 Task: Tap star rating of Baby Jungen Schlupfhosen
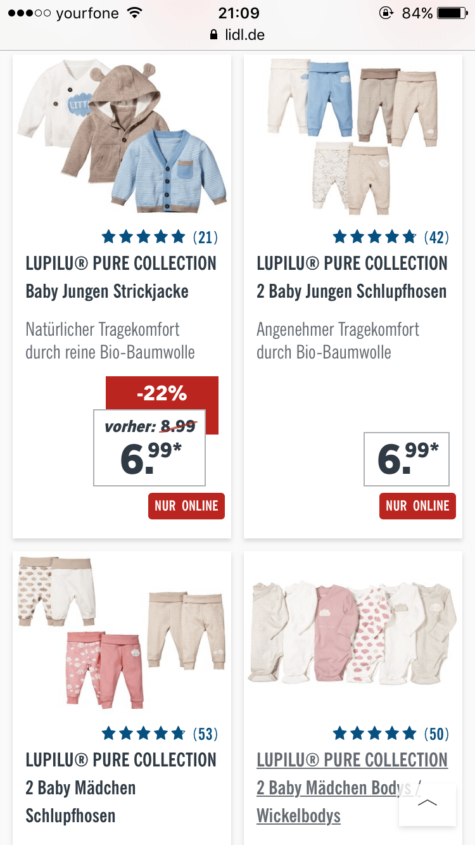pos(374,238)
